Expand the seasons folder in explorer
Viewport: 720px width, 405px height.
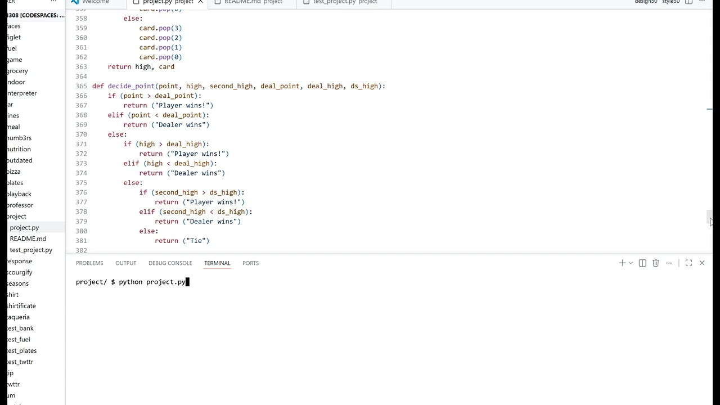pyautogui.click(x=18, y=283)
